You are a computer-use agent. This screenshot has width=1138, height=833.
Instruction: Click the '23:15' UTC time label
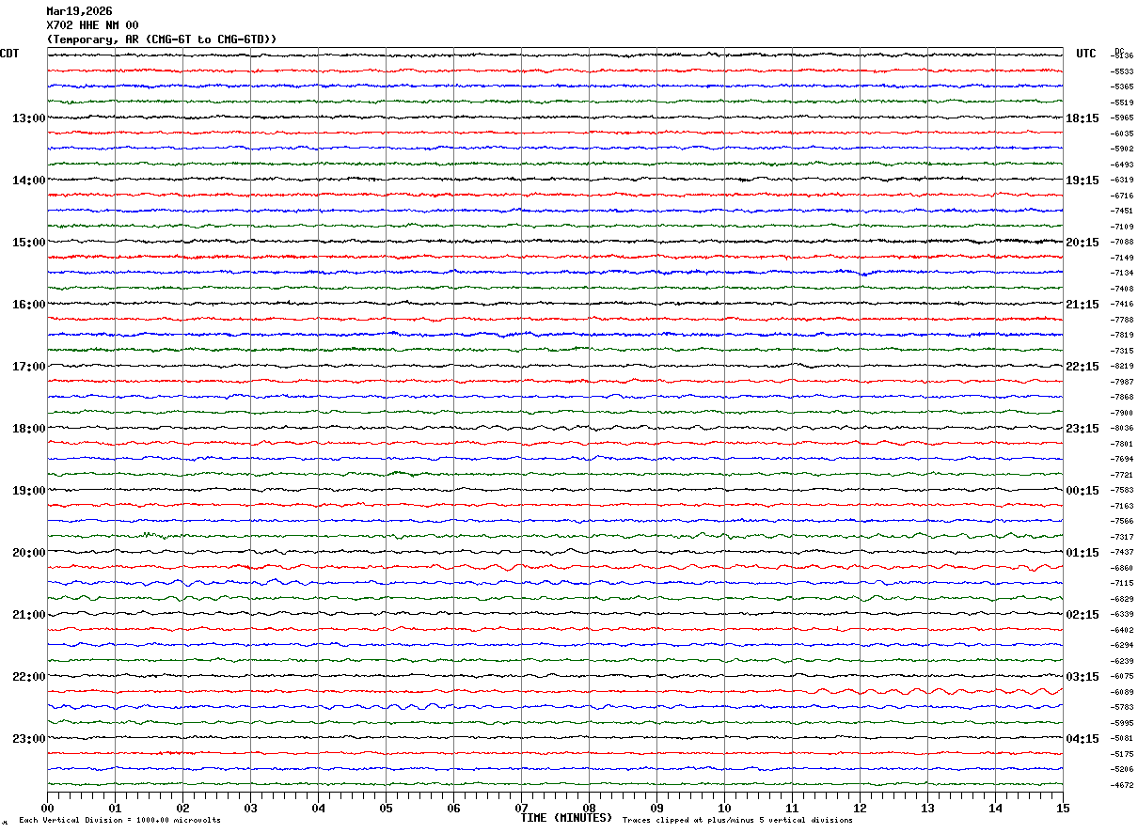pos(1083,429)
